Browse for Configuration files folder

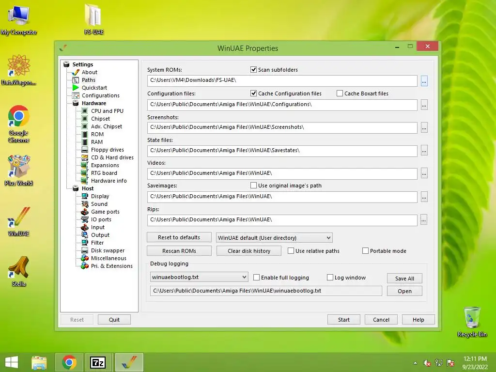(424, 105)
